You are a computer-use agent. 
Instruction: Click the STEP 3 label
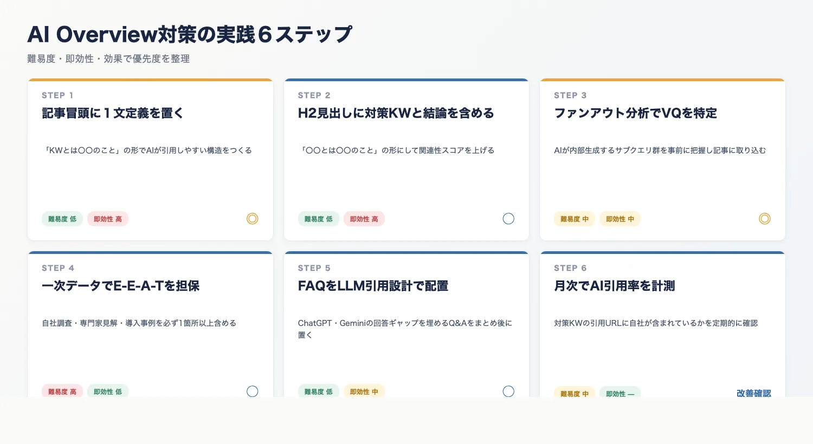570,95
